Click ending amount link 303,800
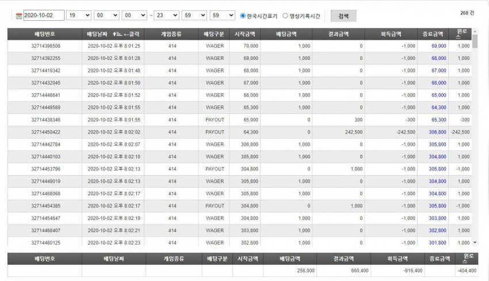Image resolution: width=489 pixels, height=281 pixels. pyautogui.click(x=438, y=218)
